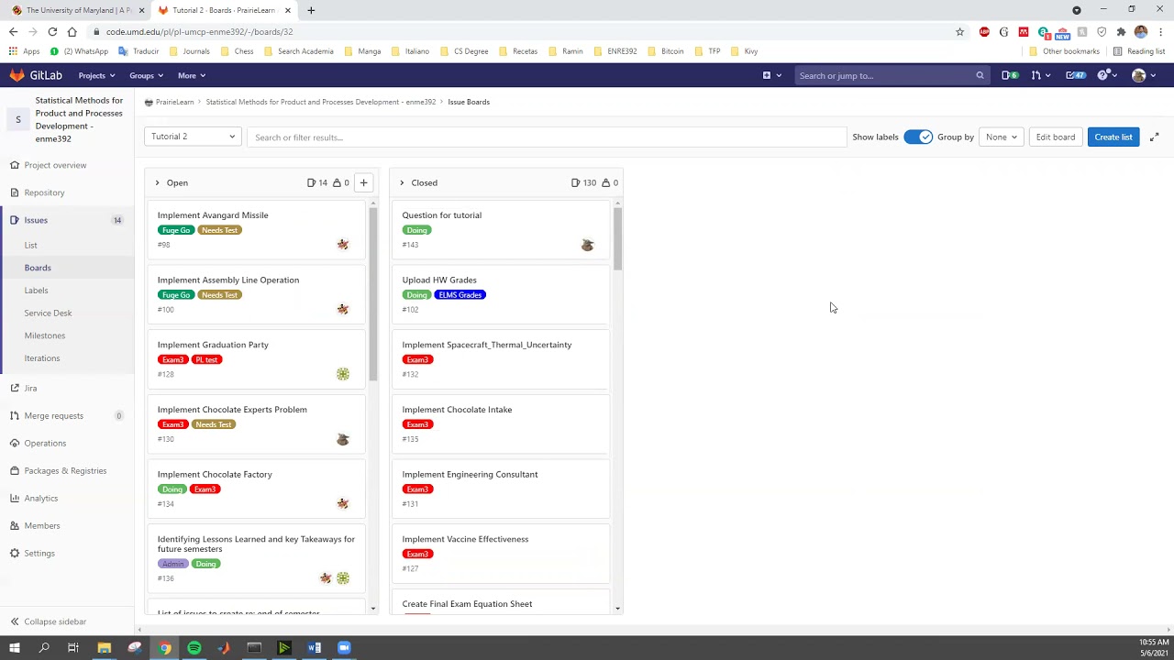Click the search magnifier icon in navbar
The image size is (1174, 660).
[x=980, y=75]
